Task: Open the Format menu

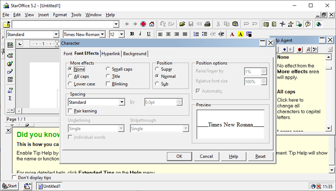Action: 60,15
